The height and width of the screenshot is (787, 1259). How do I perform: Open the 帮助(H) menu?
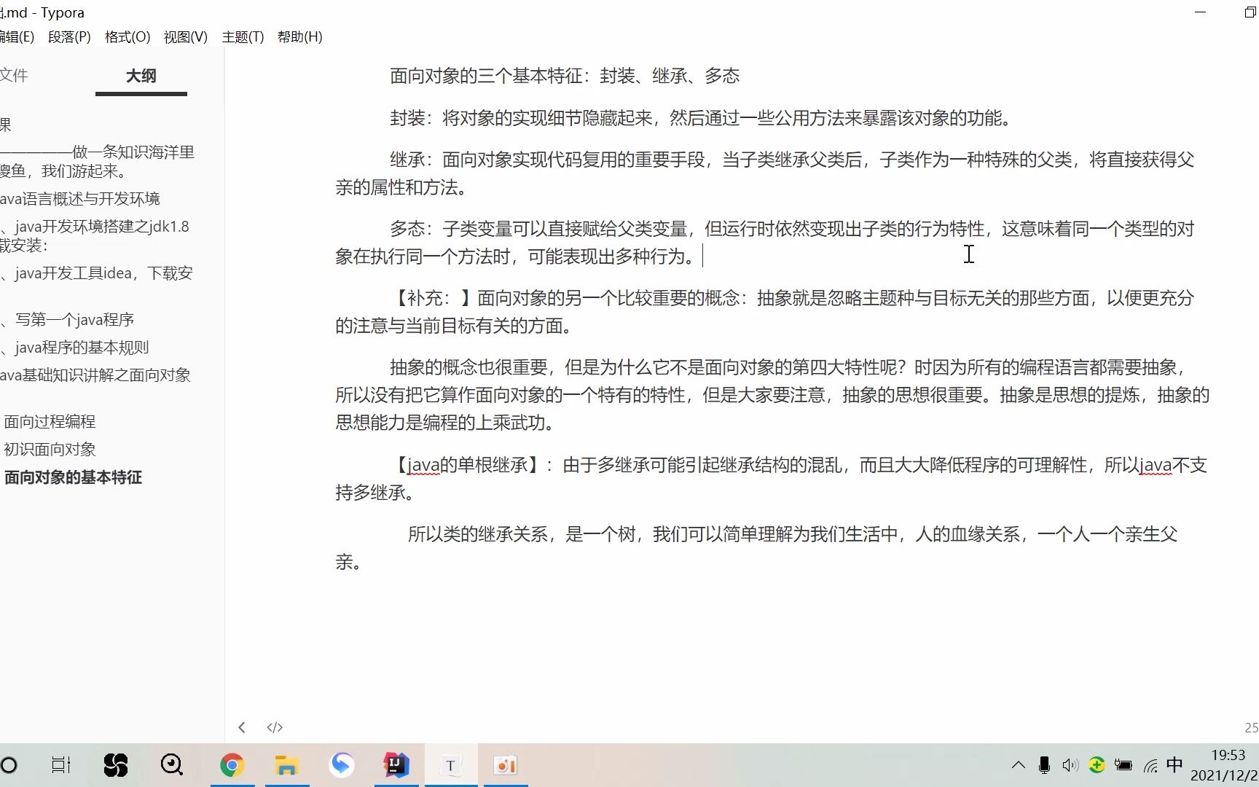coord(299,36)
